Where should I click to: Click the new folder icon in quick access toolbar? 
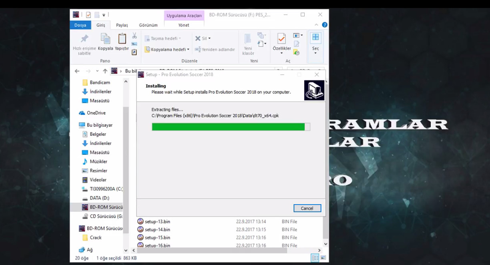96,15
